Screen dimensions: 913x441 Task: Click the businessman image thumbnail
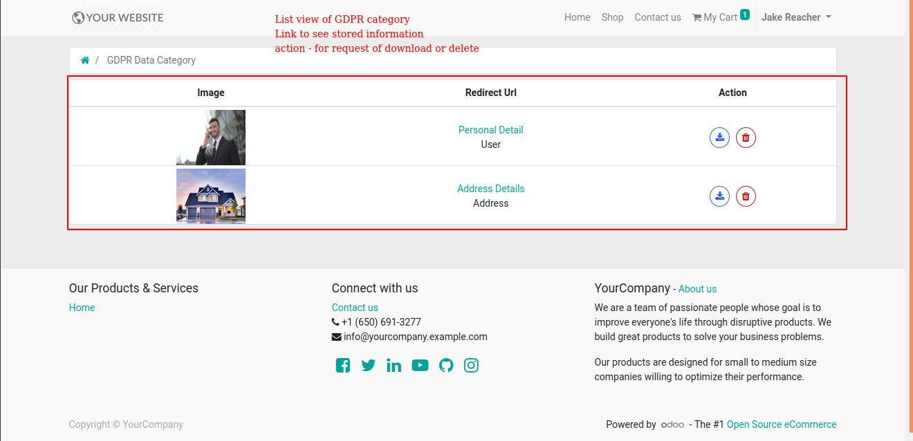(x=211, y=138)
